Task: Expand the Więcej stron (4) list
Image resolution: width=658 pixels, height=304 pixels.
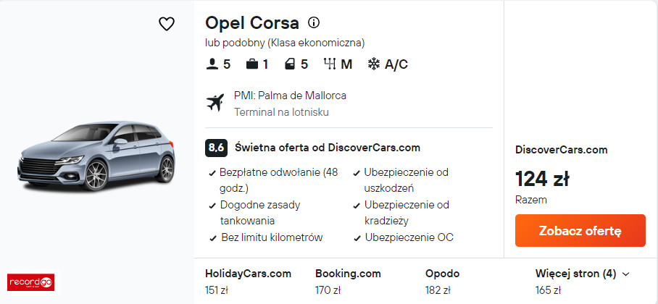Action: click(x=583, y=274)
